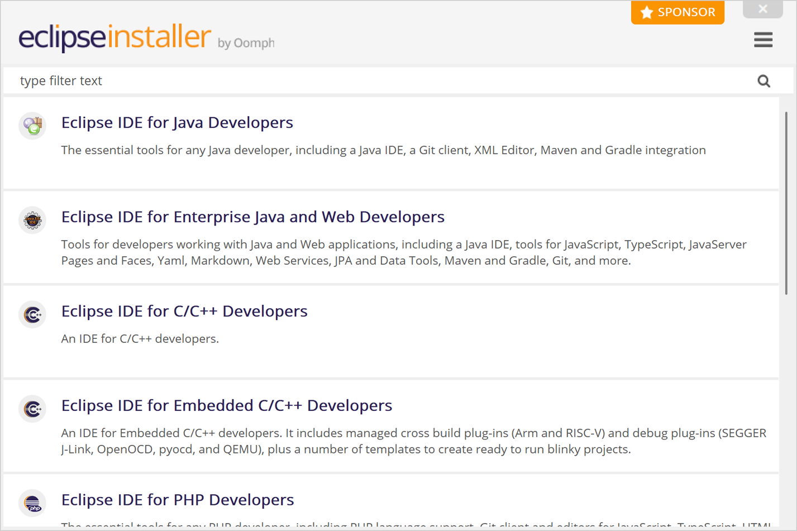Click the Java Developers description text
This screenshot has width=797, height=531.
point(384,150)
